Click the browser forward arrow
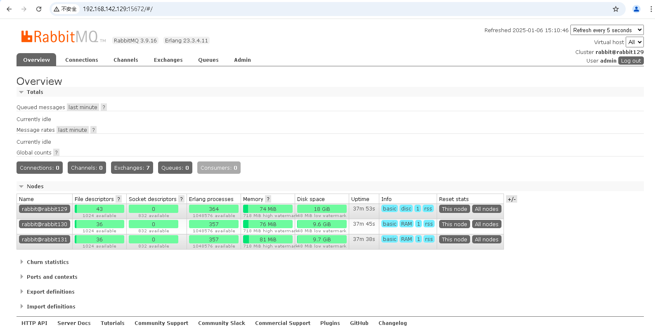The width and height of the screenshot is (655, 334). coord(24,9)
